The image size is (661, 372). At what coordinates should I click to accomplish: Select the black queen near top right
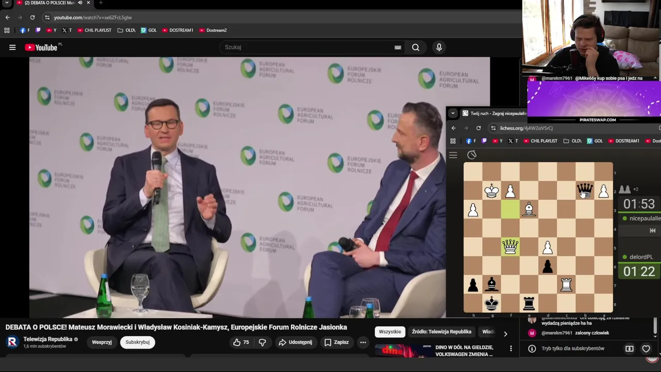click(x=585, y=191)
